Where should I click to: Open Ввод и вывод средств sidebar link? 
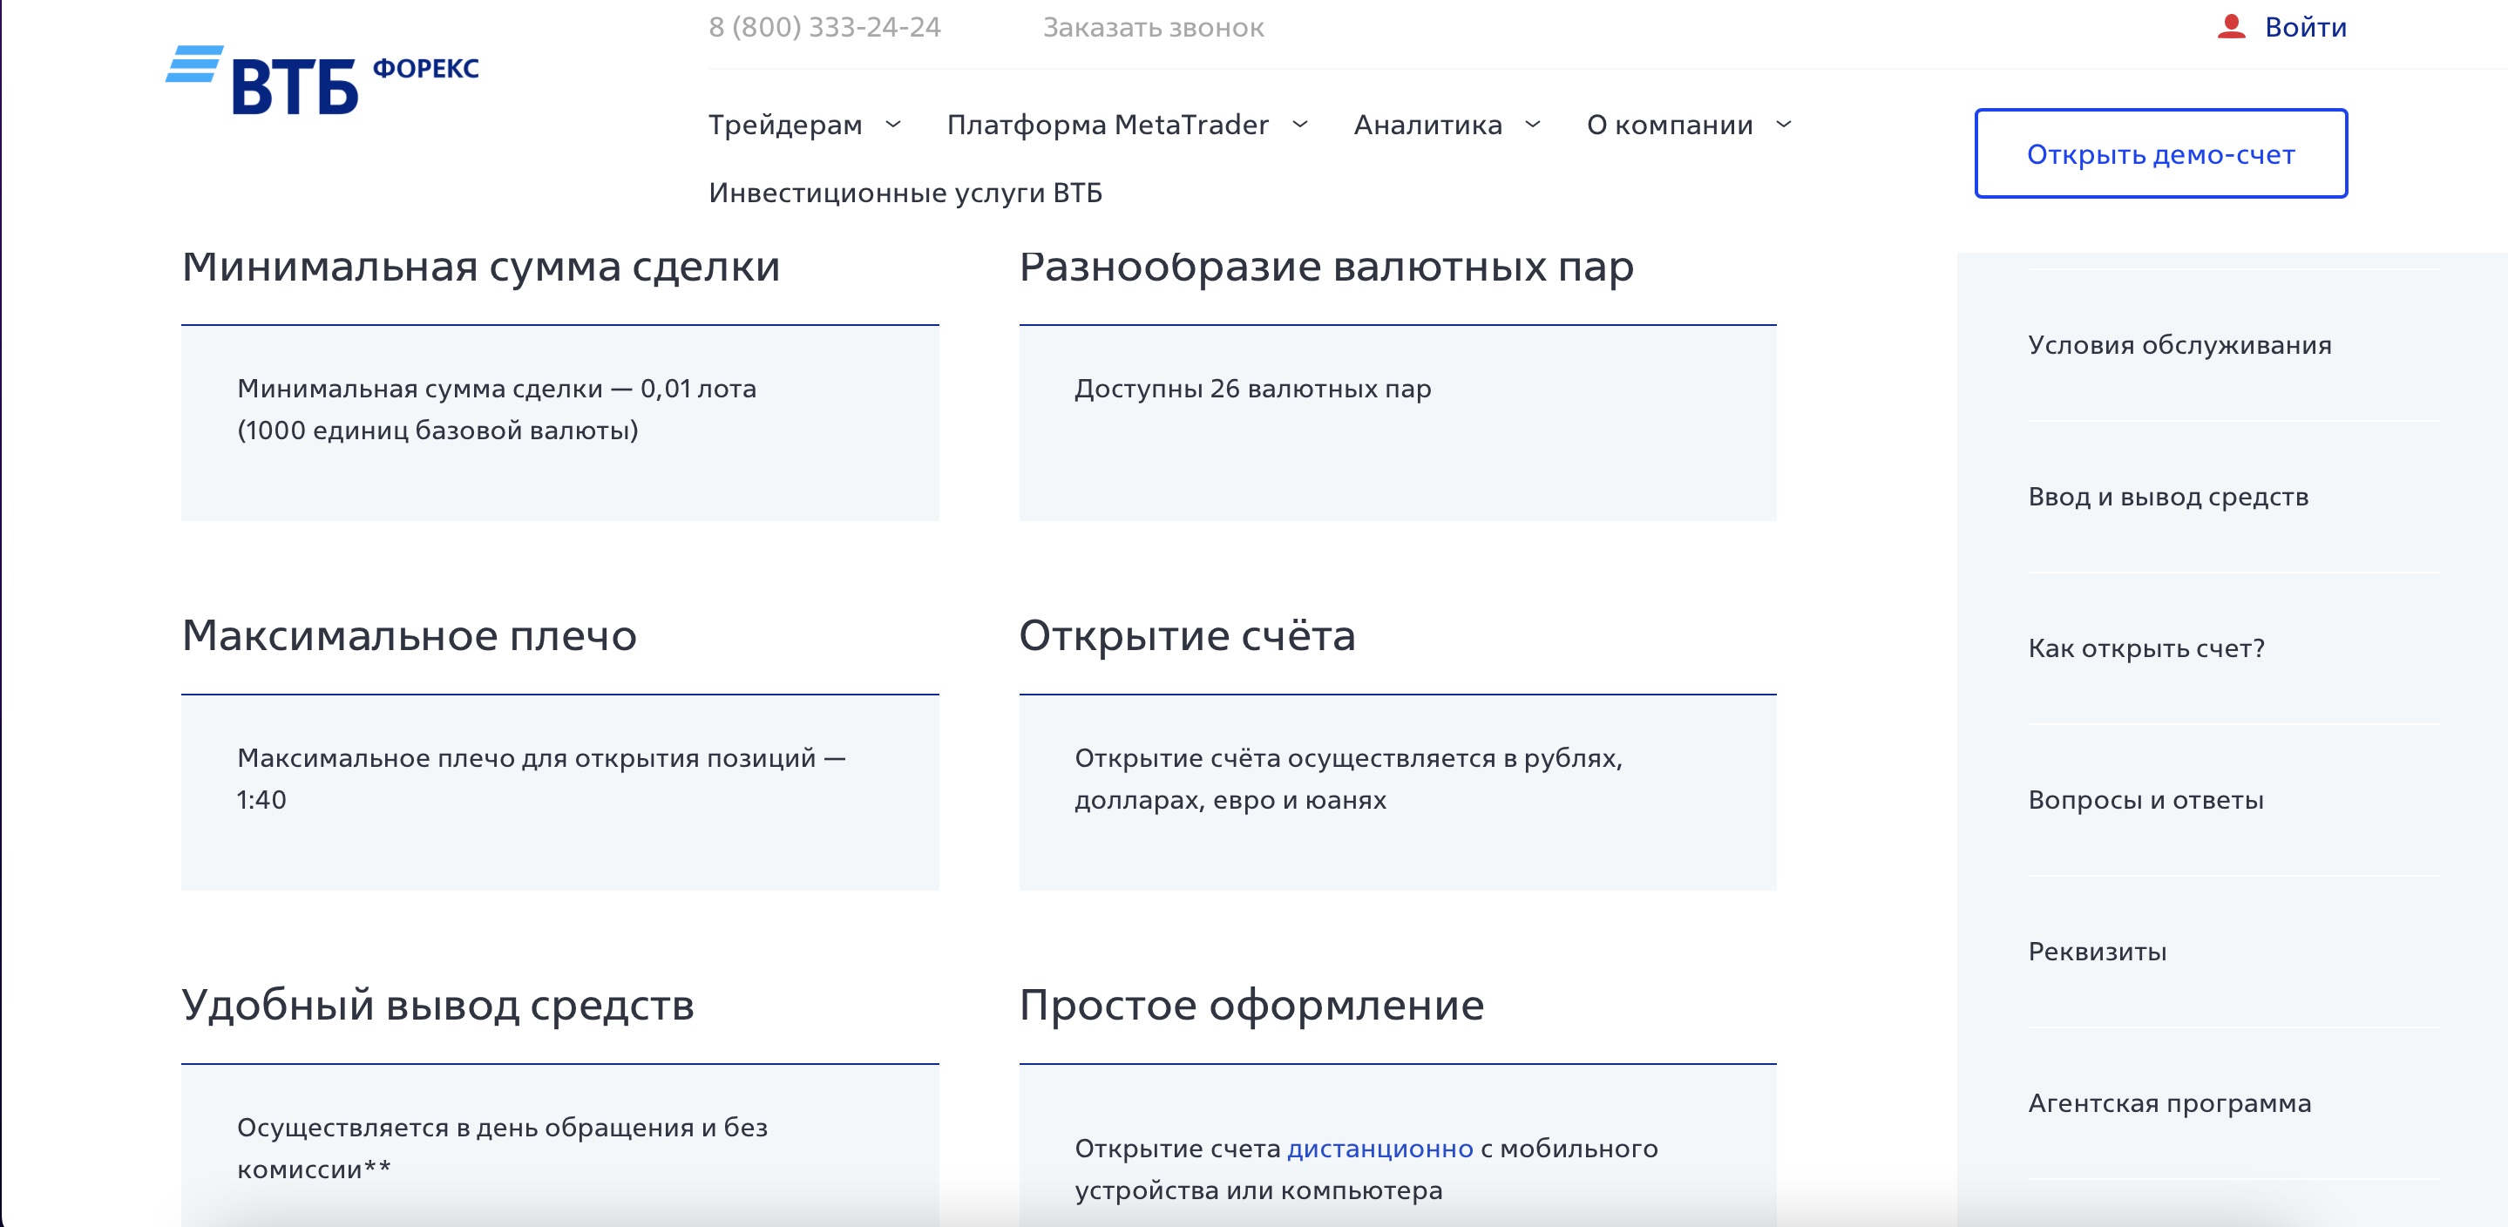pos(2167,497)
